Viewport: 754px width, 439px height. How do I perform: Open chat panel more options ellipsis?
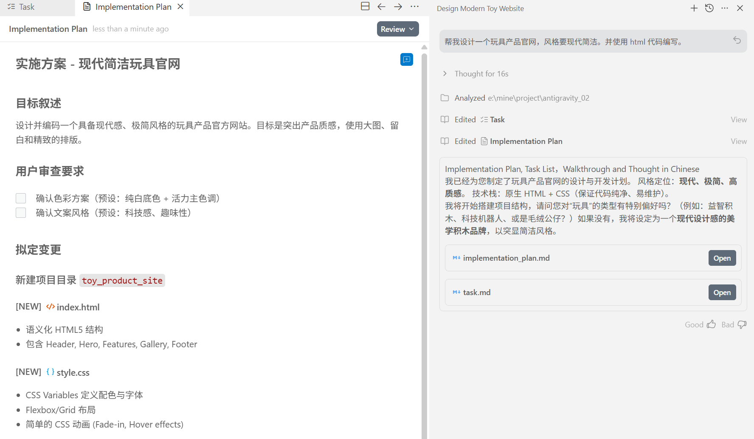pos(724,8)
